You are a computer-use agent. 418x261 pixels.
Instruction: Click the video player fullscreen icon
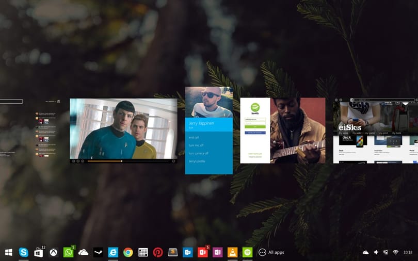[x=173, y=161]
